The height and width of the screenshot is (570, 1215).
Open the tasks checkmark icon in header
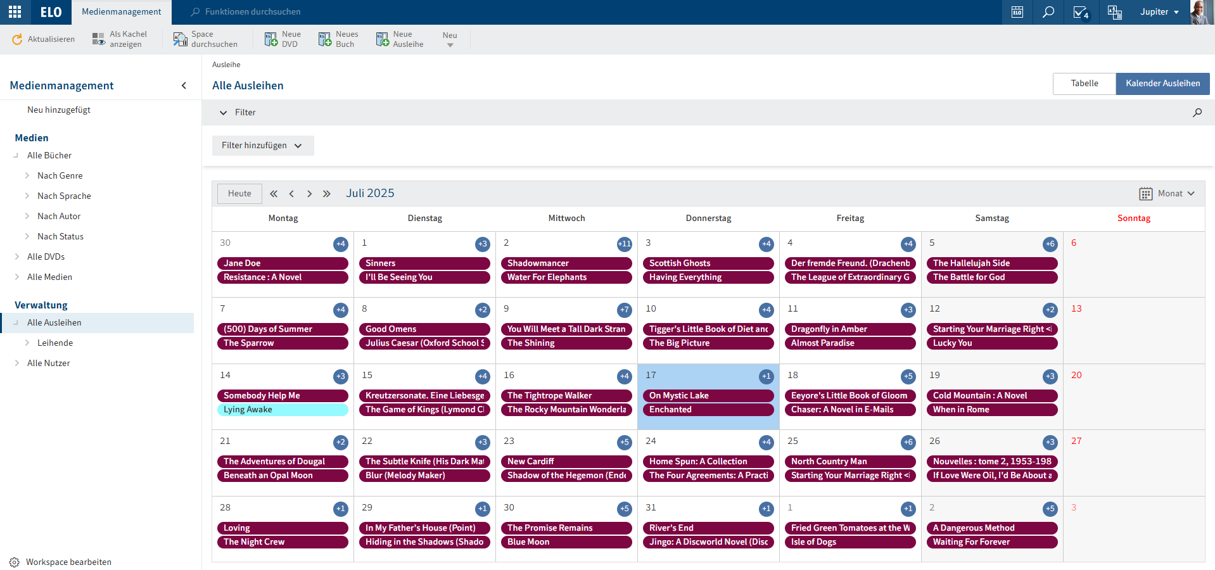click(x=1081, y=12)
